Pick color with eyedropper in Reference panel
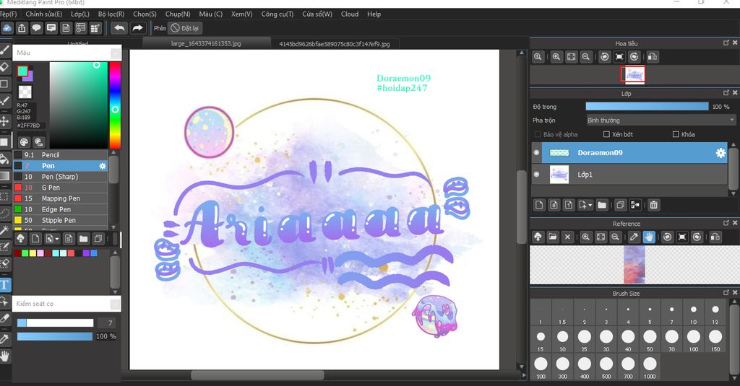This screenshot has width=740, height=386. click(634, 237)
